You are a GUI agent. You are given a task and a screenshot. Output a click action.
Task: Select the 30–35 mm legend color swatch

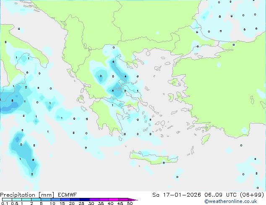tap(94, 200)
